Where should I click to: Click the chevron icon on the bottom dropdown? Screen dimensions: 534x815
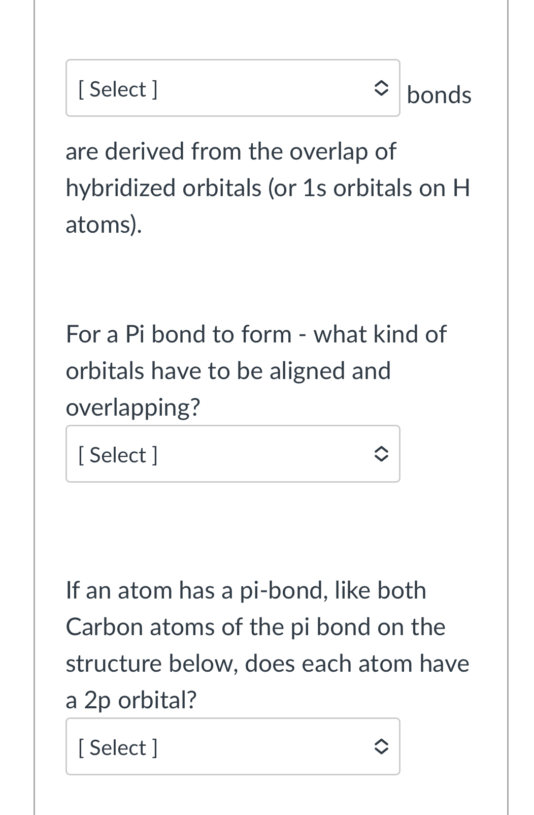click(381, 746)
